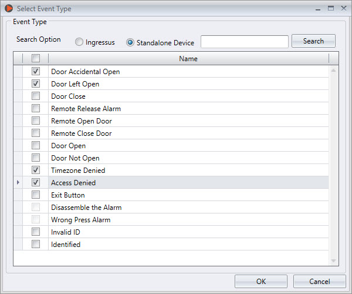352x294 pixels.
Task: Check the Invalid ID checkbox
Action: pyautogui.click(x=36, y=232)
